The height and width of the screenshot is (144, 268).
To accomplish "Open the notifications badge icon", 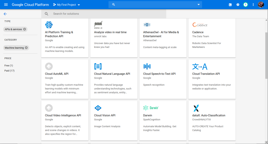I will (x=246, y=5).
